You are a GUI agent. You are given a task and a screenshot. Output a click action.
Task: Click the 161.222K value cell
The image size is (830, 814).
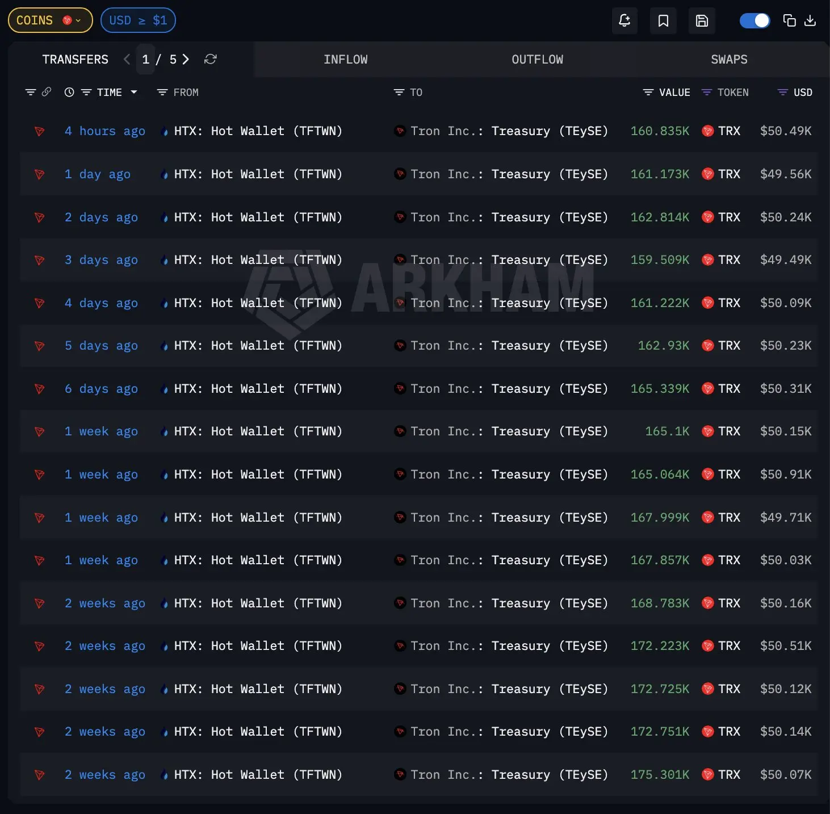[x=660, y=303]
